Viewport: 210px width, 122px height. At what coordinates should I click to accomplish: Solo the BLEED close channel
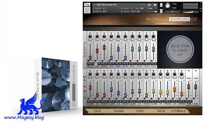pyautogui.click(x=106, y=64)
